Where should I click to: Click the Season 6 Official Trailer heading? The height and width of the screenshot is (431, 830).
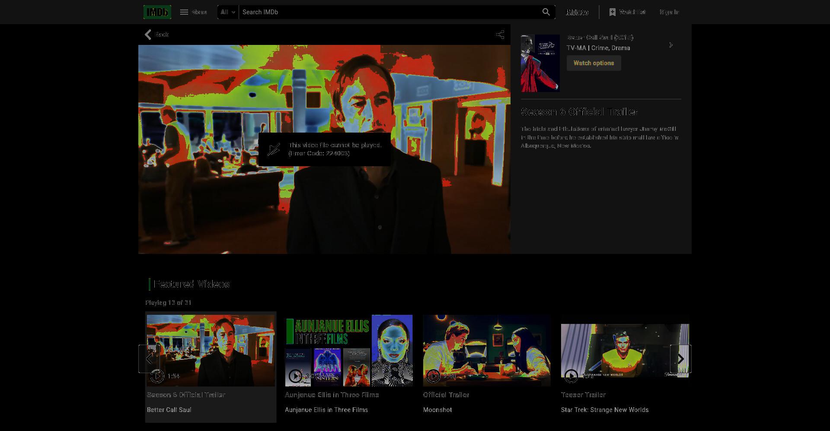[579, 112]
